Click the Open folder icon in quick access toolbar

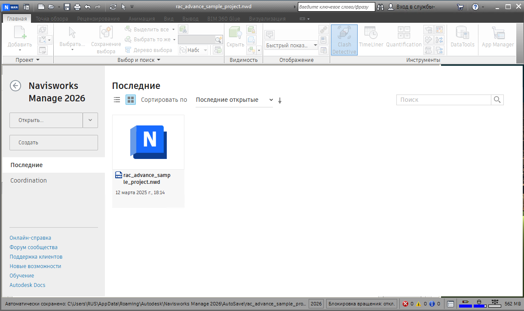52,7
